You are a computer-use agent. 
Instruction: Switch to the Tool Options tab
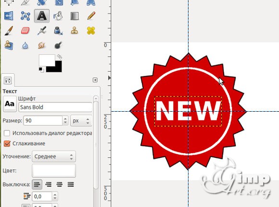pos(8,80)
